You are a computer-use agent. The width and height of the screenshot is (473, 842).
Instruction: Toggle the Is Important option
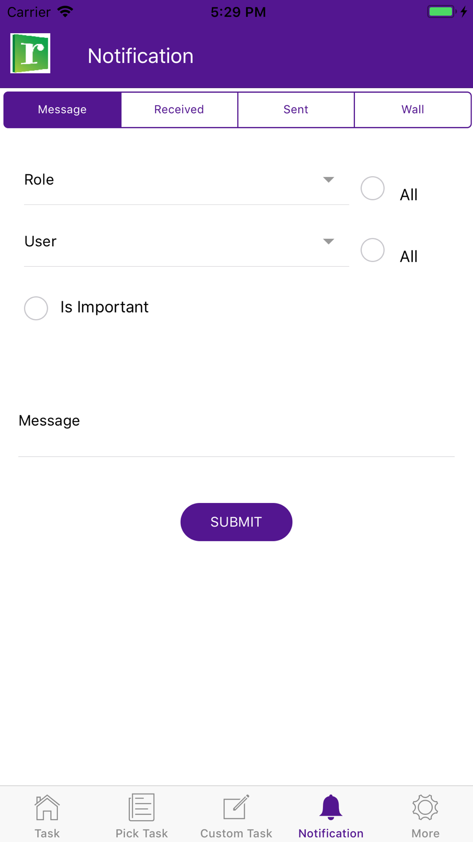(x=36, y=308)
